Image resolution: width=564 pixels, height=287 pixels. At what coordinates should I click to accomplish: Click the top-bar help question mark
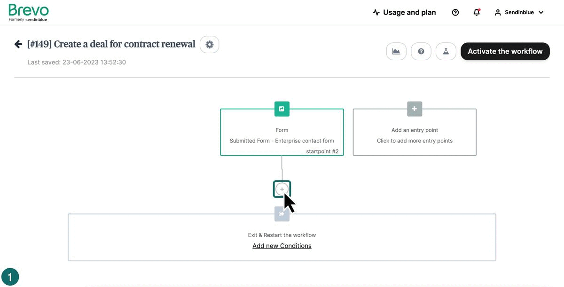pyautogui.click(x=455, y=12)
